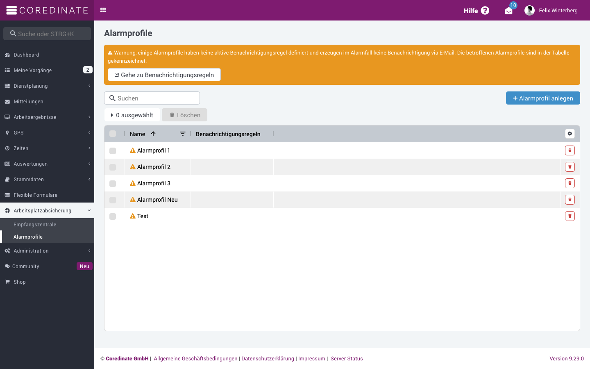The width and height of the screenshot is (590, 369).
Task: Click Version 9.29.0 text in footer
Action: click(x=567, y=358)
